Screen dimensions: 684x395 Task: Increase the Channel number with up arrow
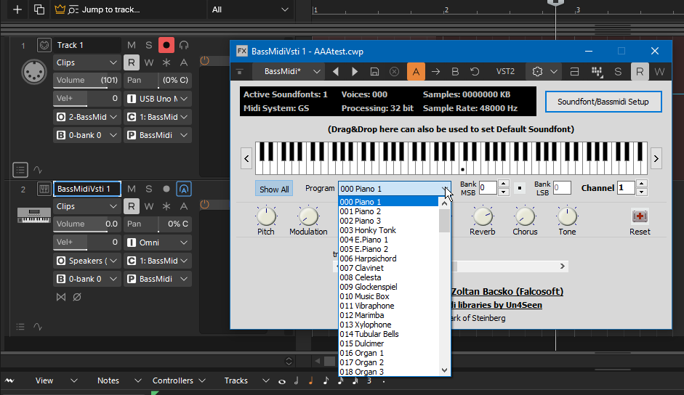point(641,184)
